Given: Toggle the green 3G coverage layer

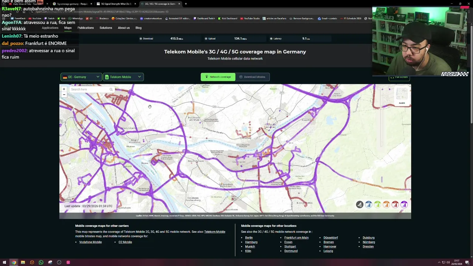Looking at the screenshot, I should (x=377, y=205).
